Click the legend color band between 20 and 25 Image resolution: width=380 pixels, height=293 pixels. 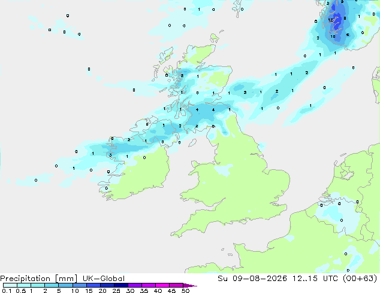[107, 285]
